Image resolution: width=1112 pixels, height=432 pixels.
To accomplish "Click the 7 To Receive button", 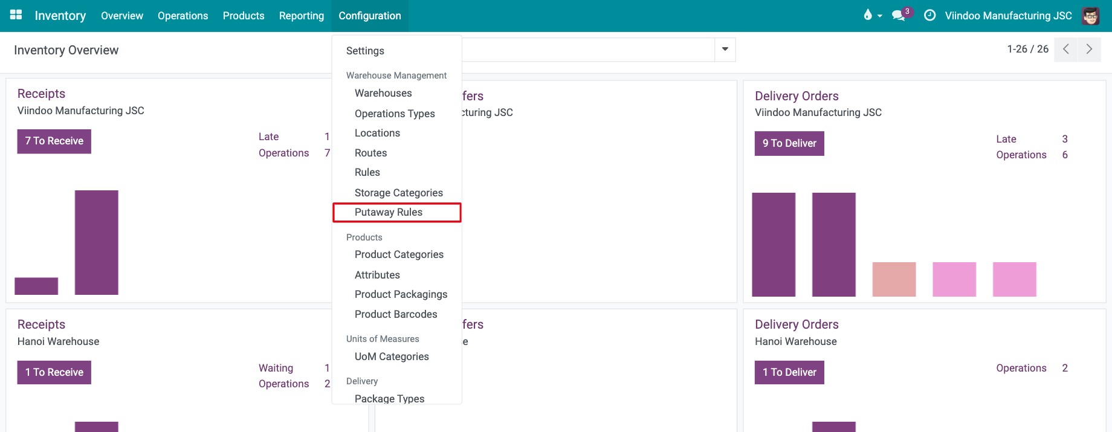I will click(54, 141).
